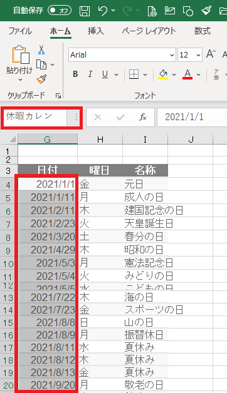Click the Select All corner triangle
This screenshot has width=227, height=393.
(x=13, y=139)
